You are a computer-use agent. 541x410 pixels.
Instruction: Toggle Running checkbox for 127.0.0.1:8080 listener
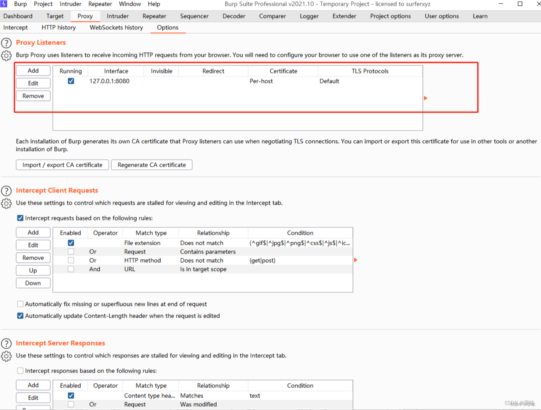point(71,81)
